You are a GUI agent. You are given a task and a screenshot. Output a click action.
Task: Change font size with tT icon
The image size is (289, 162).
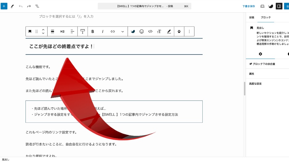coord(159,31)
